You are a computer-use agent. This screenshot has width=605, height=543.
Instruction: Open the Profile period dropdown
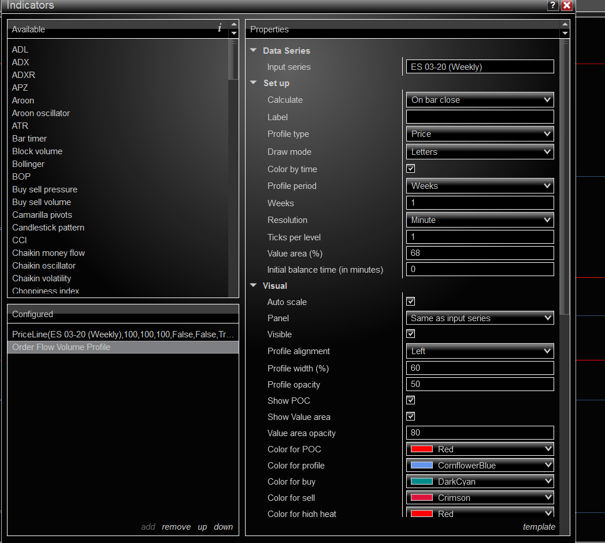(480, 186)
